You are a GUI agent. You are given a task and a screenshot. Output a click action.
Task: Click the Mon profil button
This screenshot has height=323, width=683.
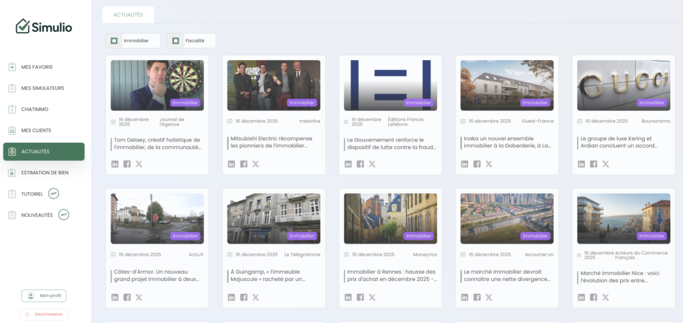coord(44,296)
